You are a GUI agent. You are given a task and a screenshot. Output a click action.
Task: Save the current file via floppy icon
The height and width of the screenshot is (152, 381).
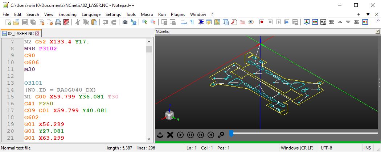25,22
